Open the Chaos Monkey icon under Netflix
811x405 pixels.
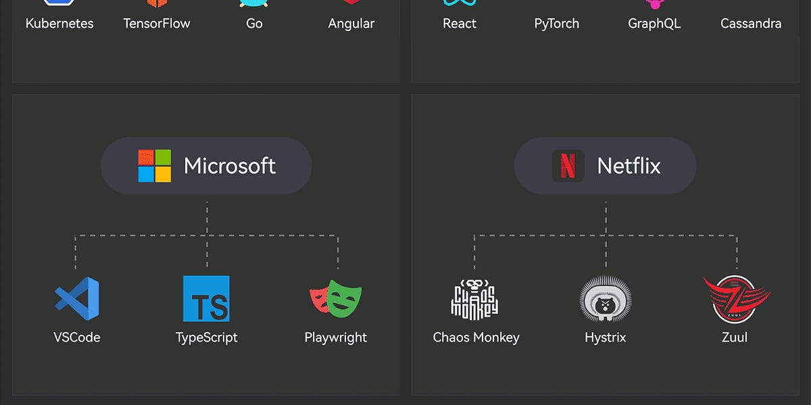point(476,299)
